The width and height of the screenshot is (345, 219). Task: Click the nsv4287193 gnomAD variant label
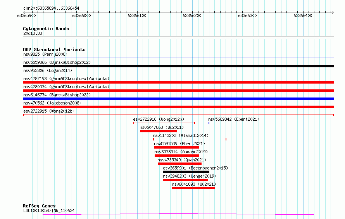(66, 79)
